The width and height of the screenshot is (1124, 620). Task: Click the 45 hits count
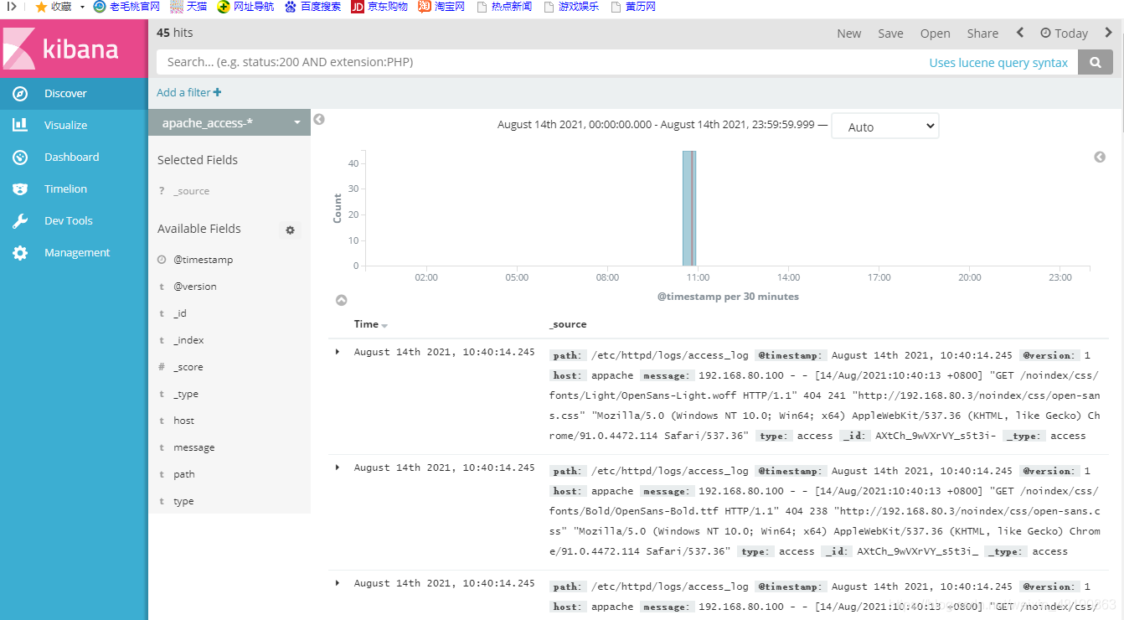coord(175,33)
